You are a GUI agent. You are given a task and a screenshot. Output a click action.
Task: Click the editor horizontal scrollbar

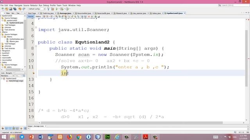tap(132, 123)
